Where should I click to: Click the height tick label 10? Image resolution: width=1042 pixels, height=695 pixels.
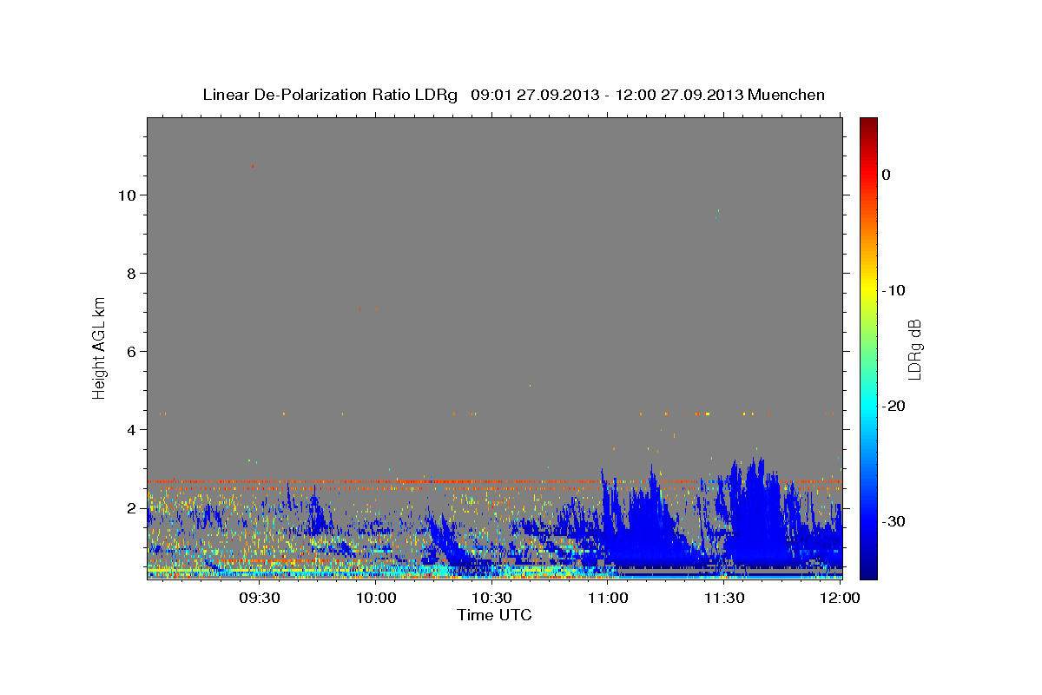pos(127,195)
